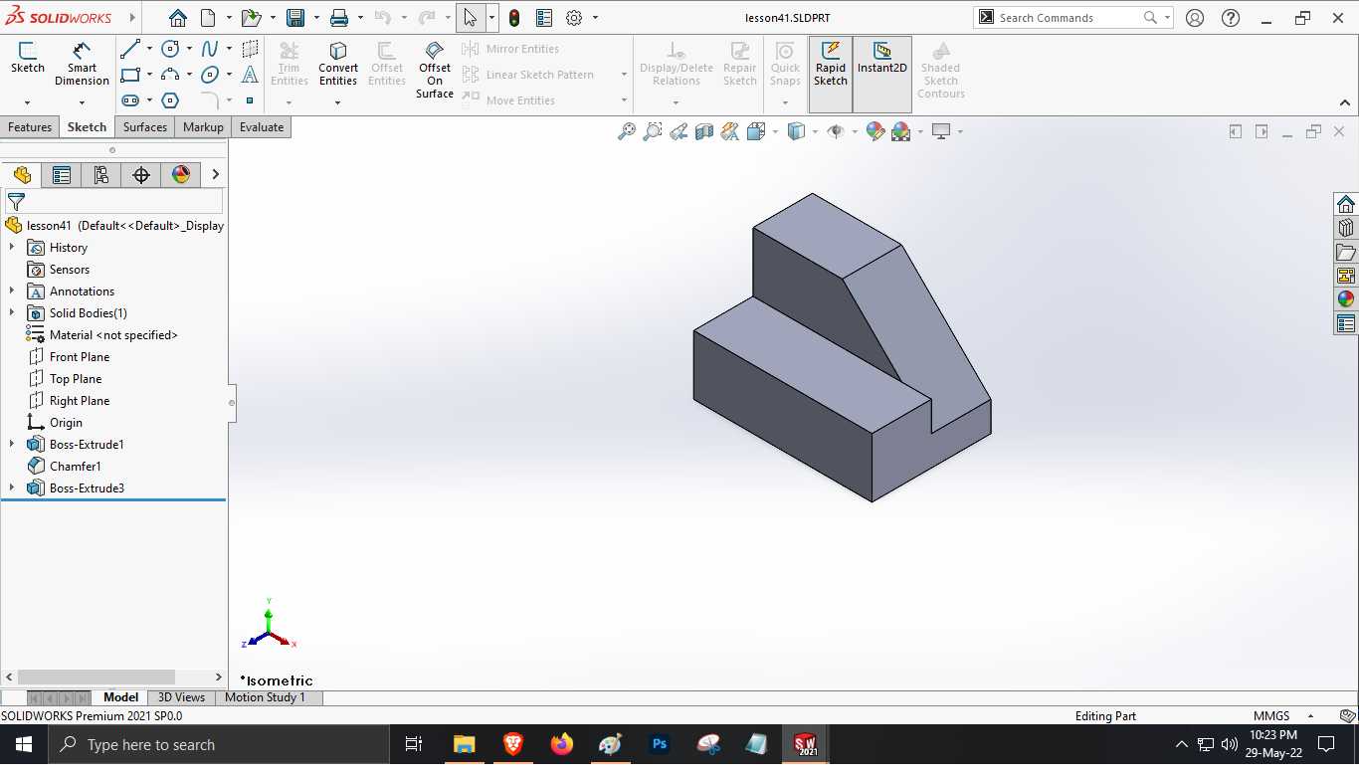Viewport: 1359px width, 776px height.
Task: Open the Smart Dimension dropdown arrow
Action: pos(82,101)
